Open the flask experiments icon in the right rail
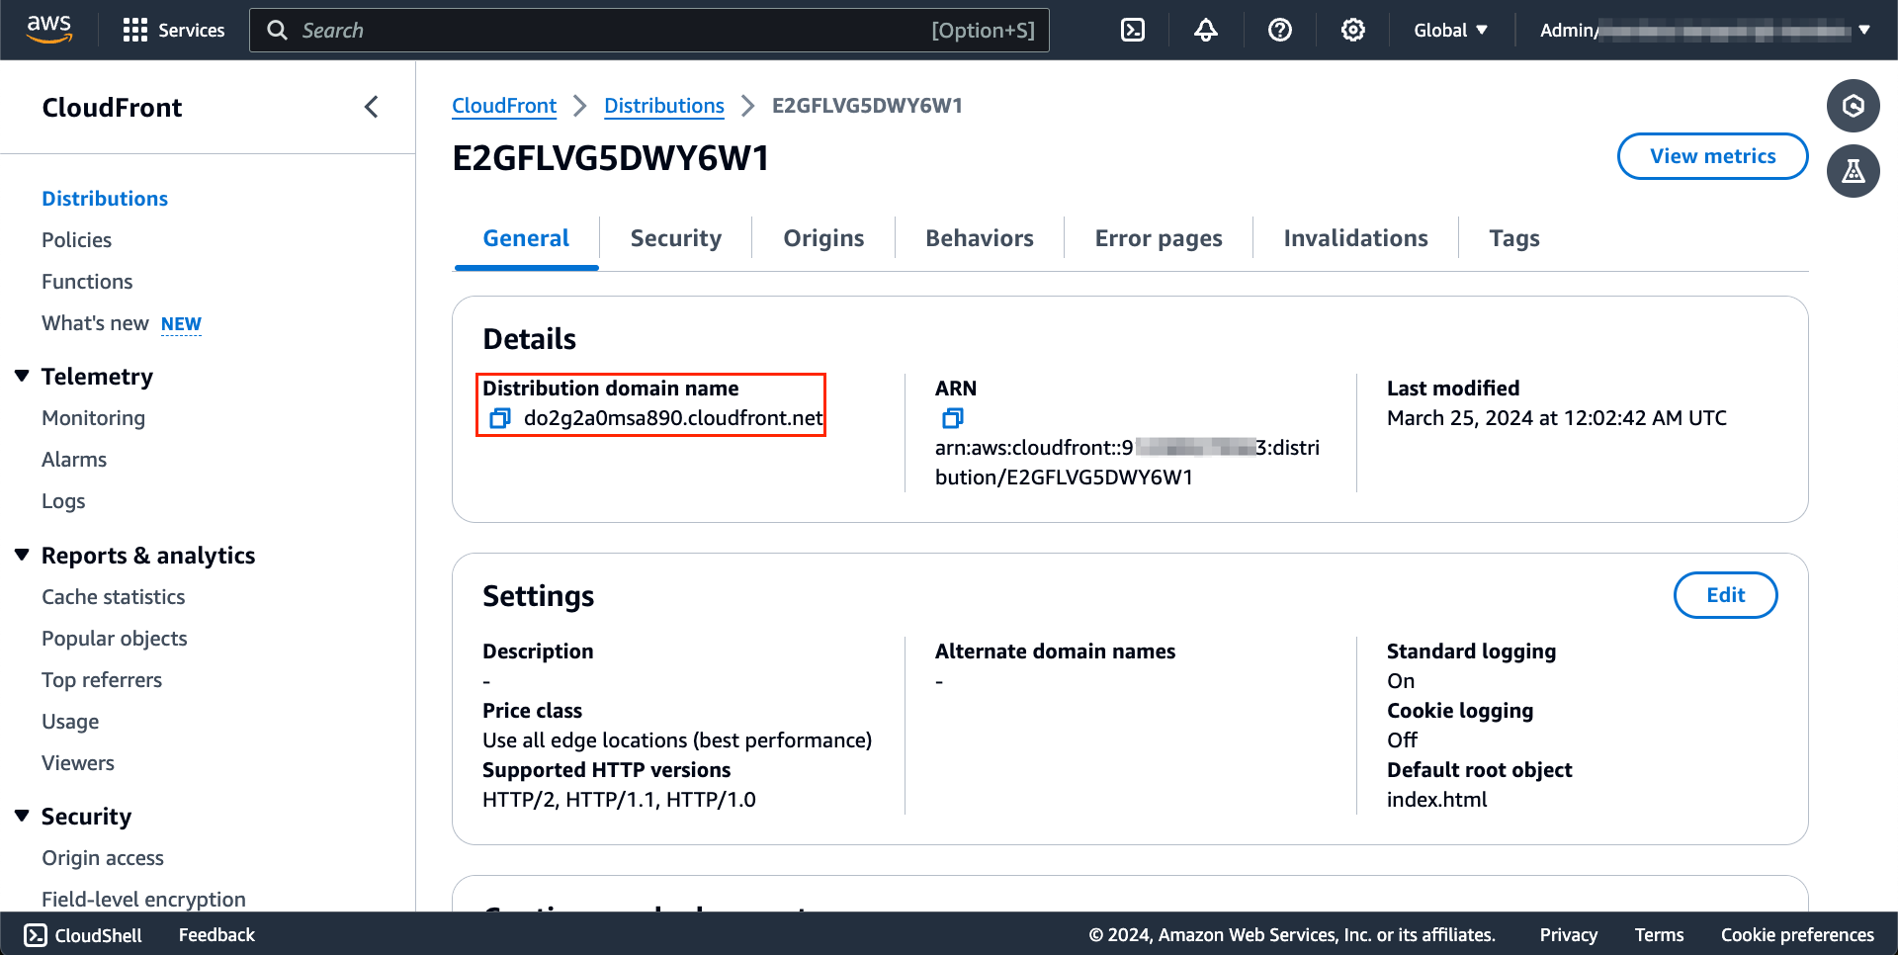This screenshot has width=1898, height=955. coord(1854,171)
